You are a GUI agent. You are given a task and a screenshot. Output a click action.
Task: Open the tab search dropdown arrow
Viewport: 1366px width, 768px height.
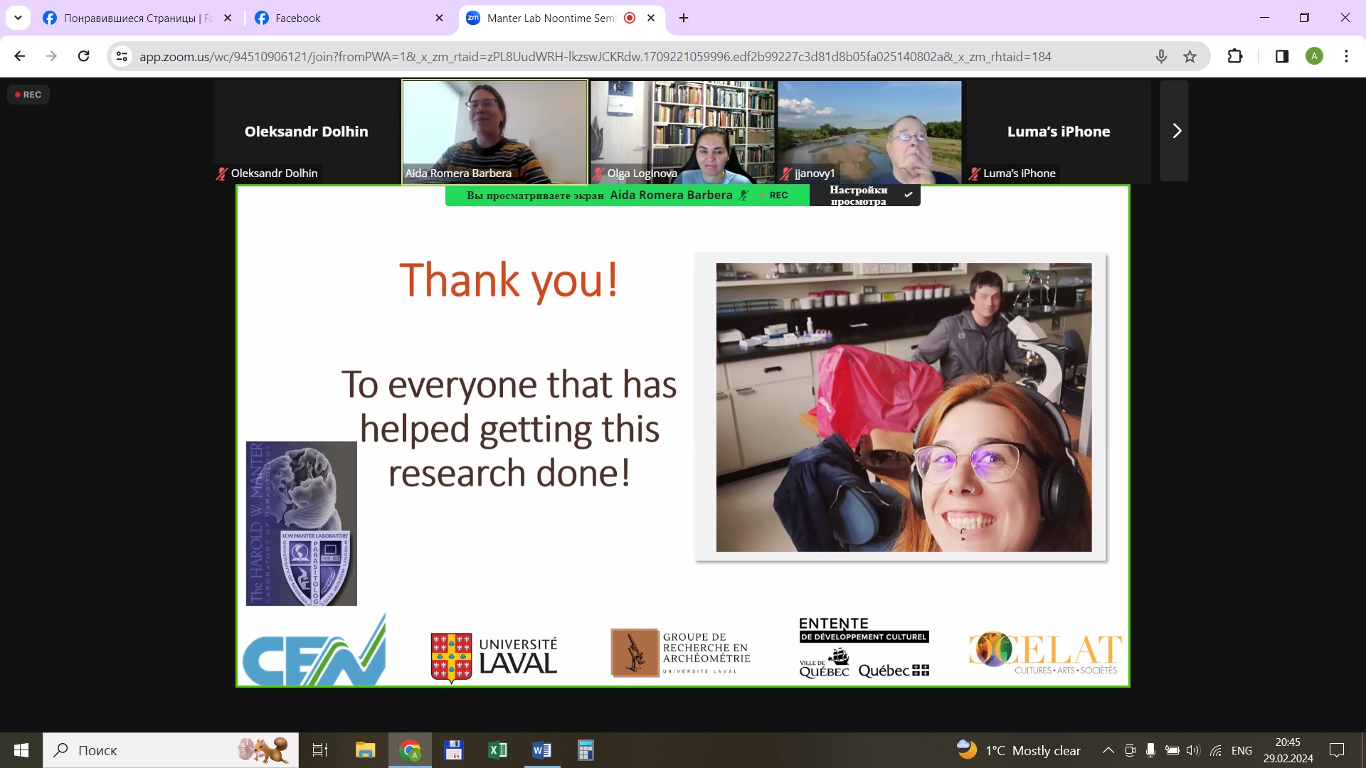pos(18,18)
